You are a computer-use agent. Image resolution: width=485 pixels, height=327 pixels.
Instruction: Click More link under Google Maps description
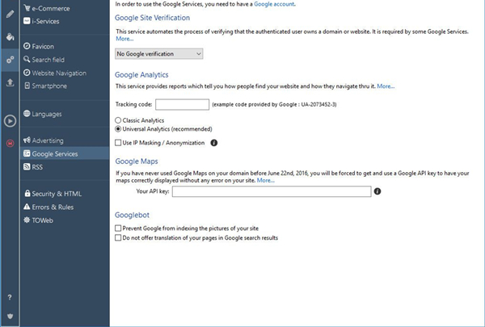(x=266, y=180)
